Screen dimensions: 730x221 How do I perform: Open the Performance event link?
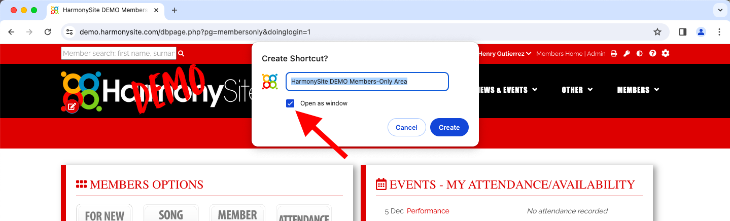(x=428, y=211)
